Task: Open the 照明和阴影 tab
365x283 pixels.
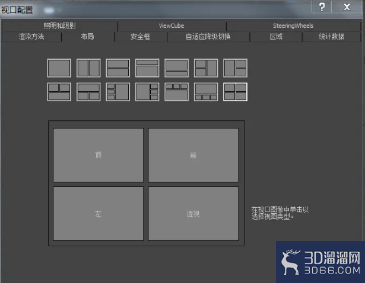Action: click(x=59, y=26)
